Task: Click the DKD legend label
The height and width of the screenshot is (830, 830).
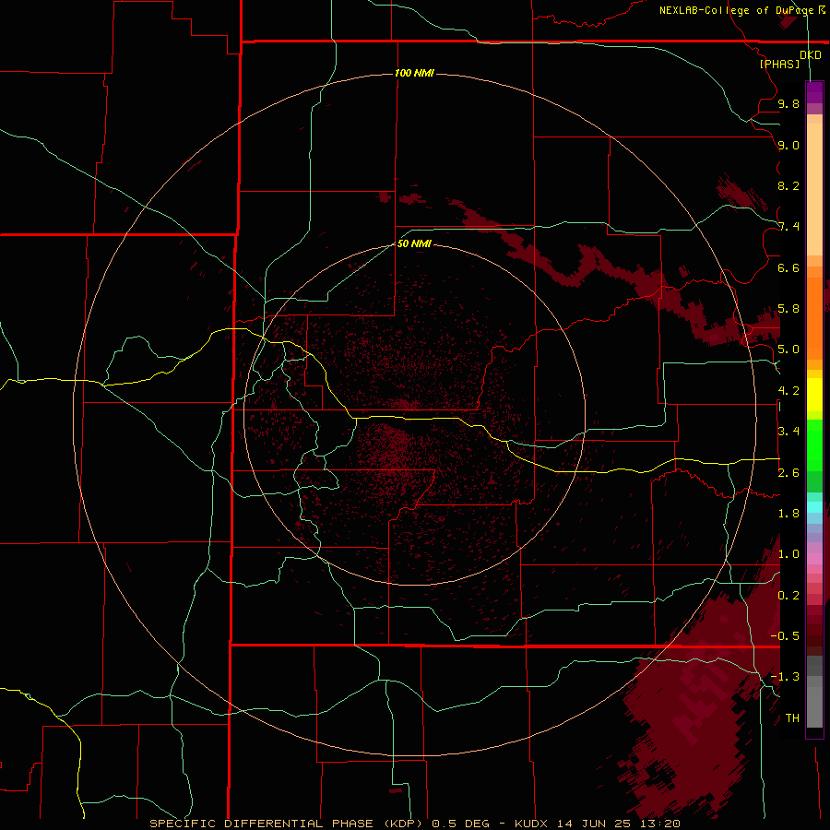Action: coord(810,54)
